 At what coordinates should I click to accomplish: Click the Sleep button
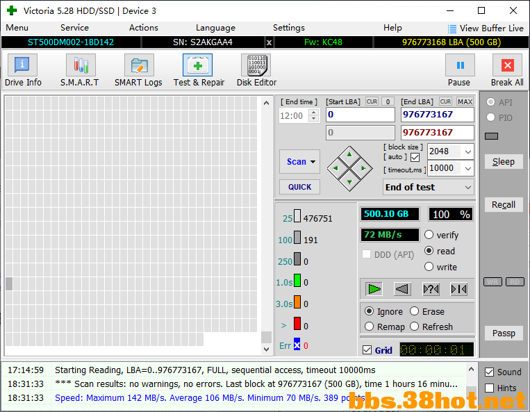click(x=504, y=162)
